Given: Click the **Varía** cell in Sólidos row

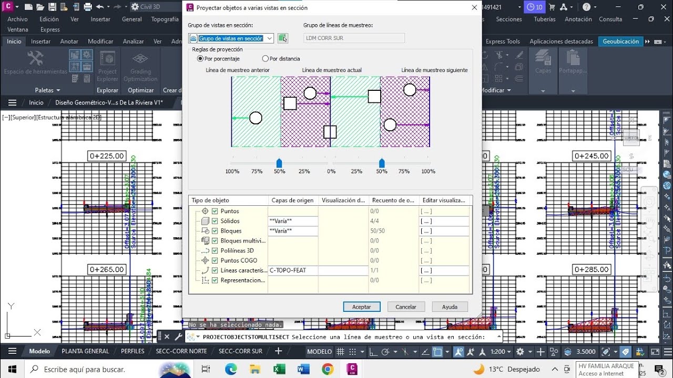Looking at the screenshot, I should 293,221.
